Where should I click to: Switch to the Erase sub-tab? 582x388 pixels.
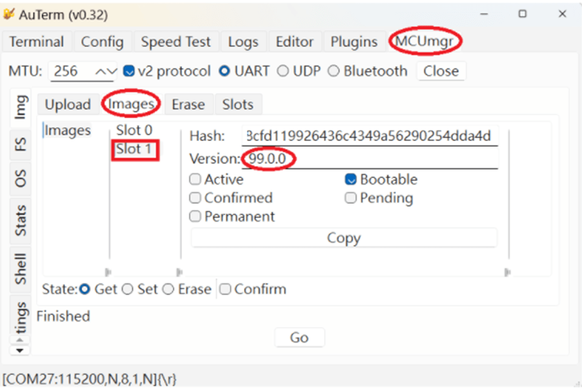[188, 105]
